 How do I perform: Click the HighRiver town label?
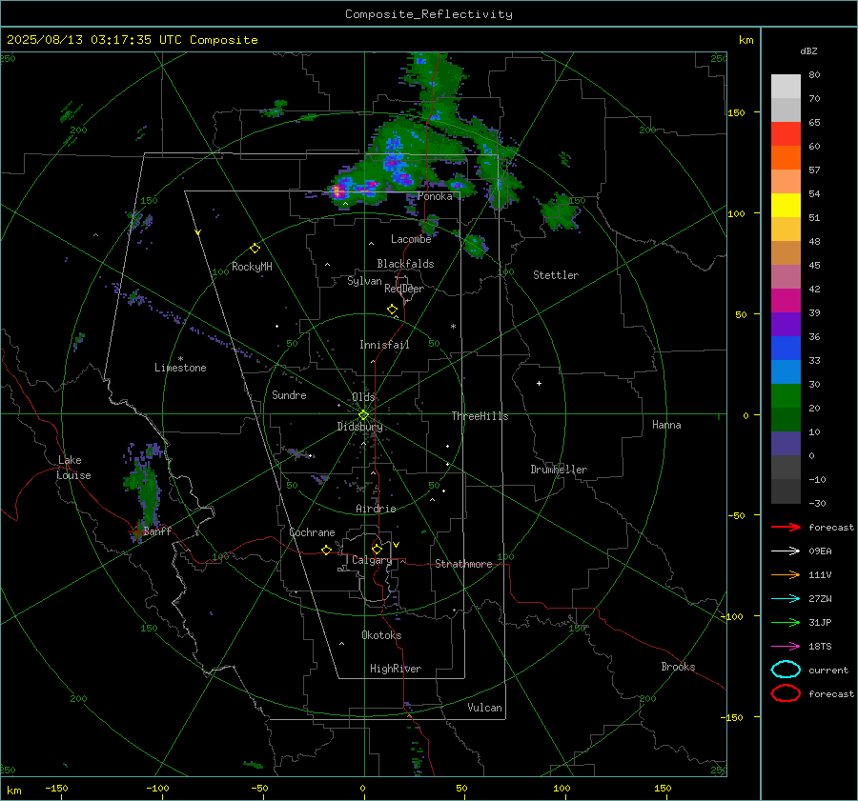tap(396, 669)
